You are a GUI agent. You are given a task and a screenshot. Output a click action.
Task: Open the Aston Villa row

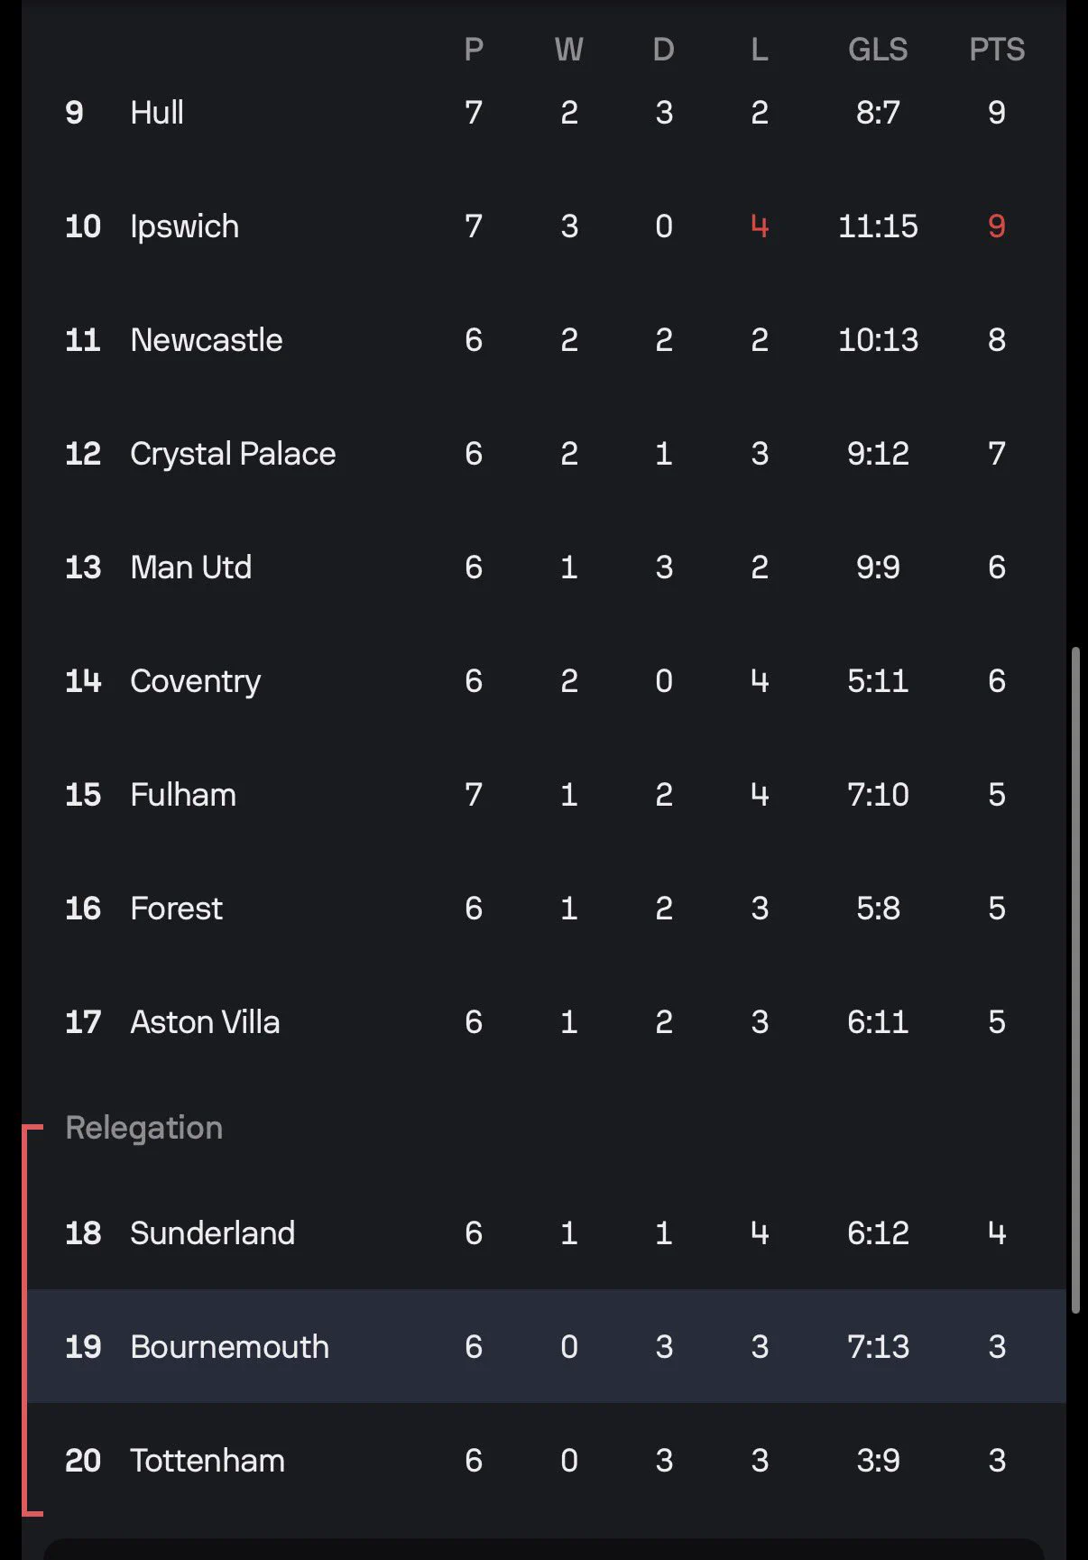544,1022
